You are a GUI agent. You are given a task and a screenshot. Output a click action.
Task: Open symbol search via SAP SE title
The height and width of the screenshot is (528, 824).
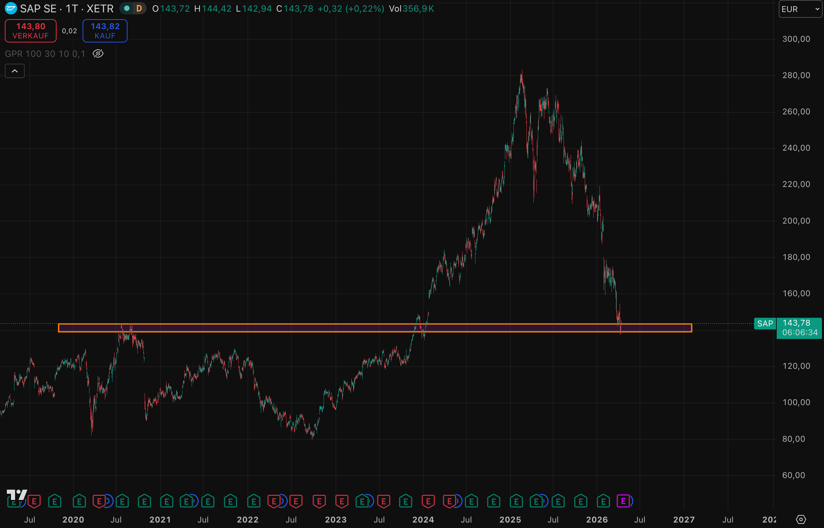click(38, 9)
